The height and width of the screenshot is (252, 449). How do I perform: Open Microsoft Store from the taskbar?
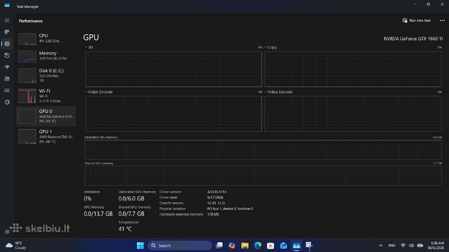coord(271,245)
